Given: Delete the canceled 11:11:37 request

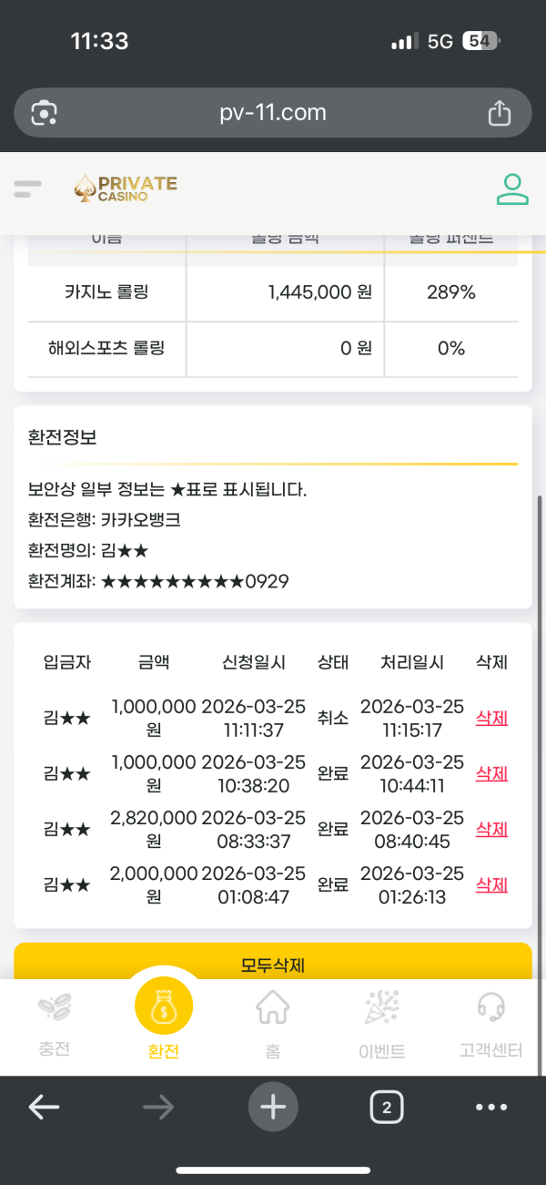Looking at the screenshot, I should (x=491, y=718).
